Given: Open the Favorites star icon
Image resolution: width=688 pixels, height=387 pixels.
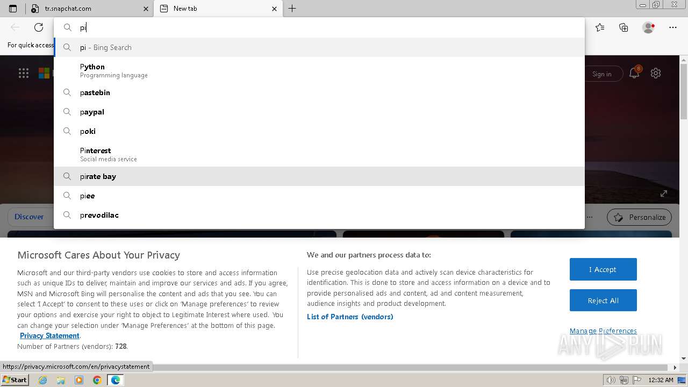Looking at the screenshot, I should tap(600, 27).
